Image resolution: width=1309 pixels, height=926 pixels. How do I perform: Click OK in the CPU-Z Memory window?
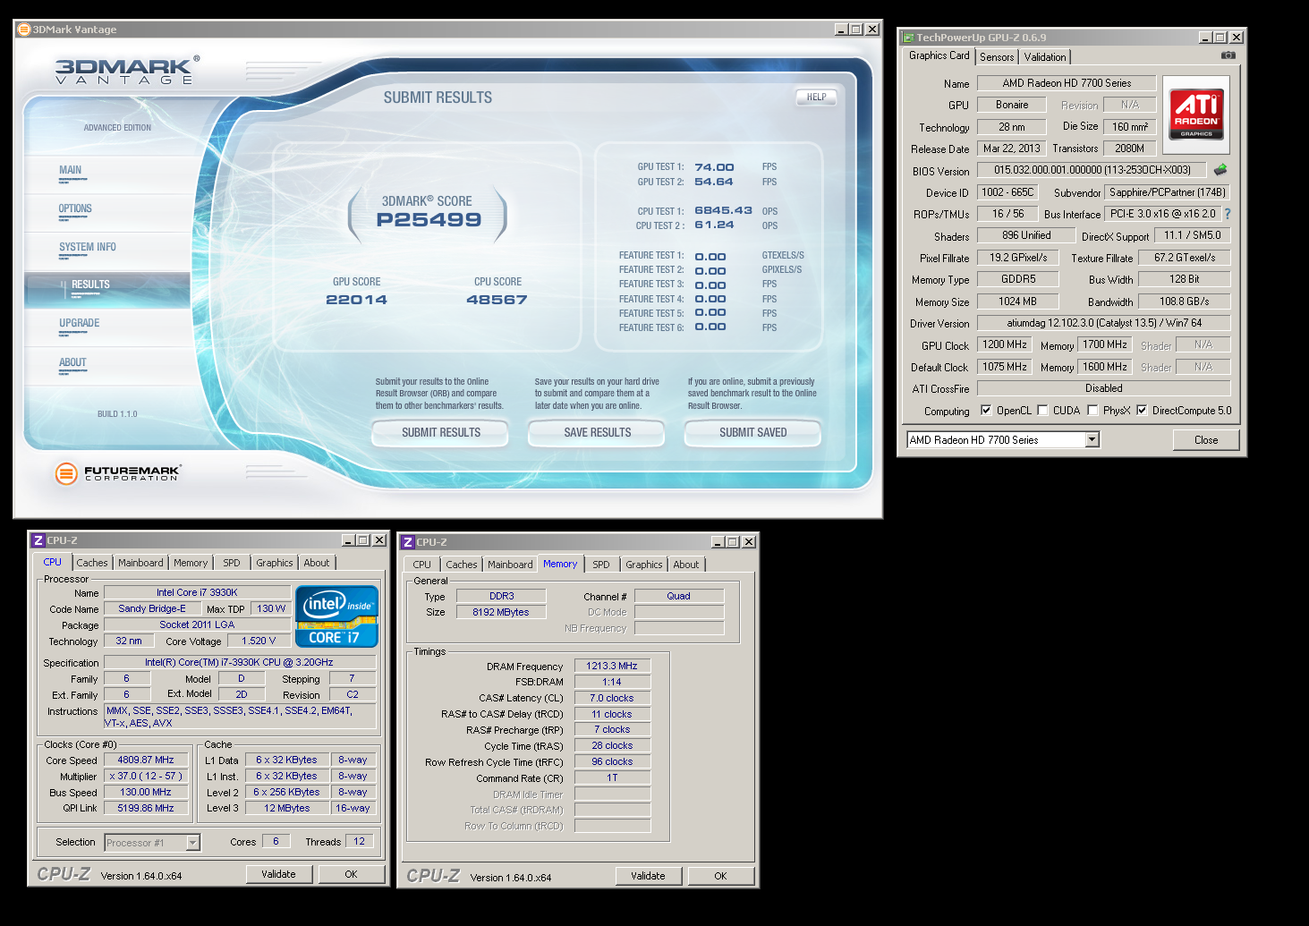tap(720, 876)
